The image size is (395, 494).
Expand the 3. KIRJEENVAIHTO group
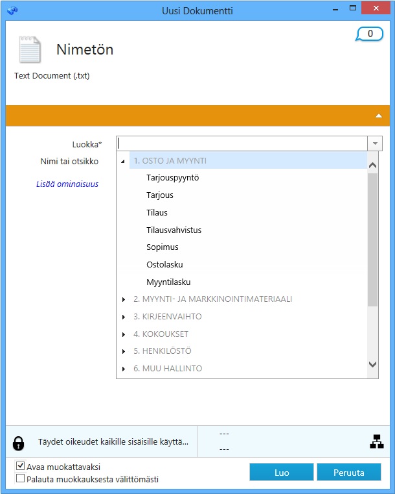click(x=124, y=317)
